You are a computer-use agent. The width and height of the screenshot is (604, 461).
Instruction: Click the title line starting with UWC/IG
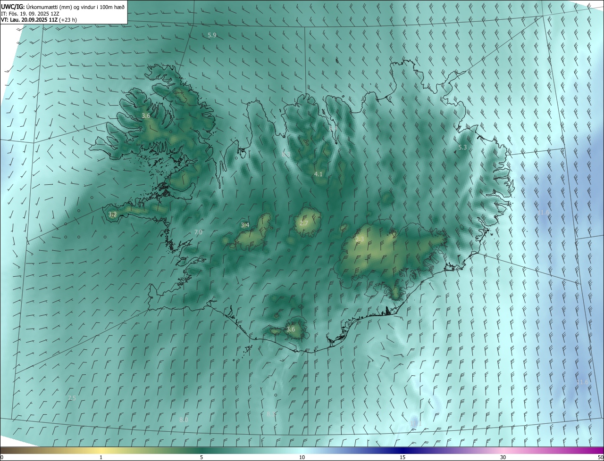pos(63,7)
